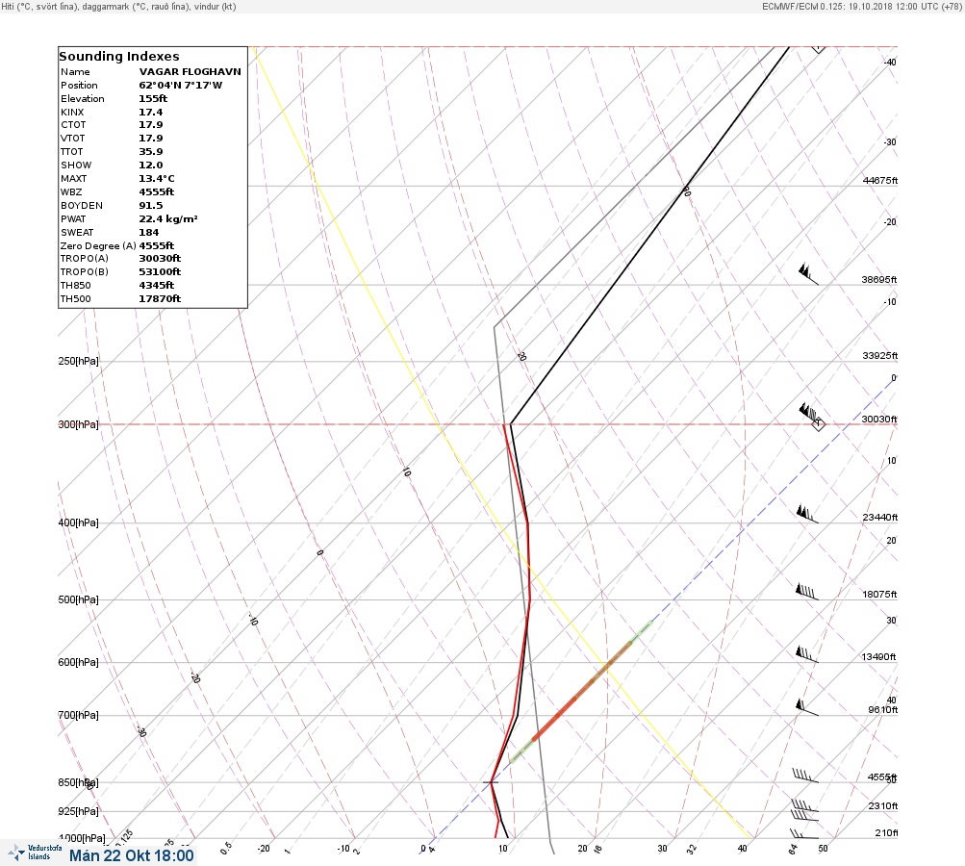The width and height of the screenshot is (965, 866).
Task: Click the SHOW value 12.0
Action: [151, 165]
